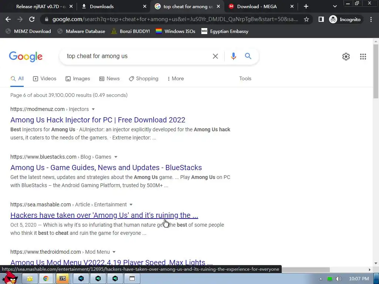The image size is (379, 284).
Task: Expand sea.mashable.com result options arrow
Action: 131,204
